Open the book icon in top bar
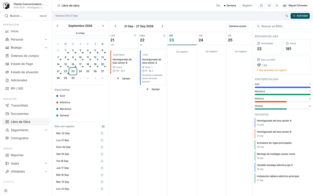Screen dimensions: 313x196 (x=269, y=6)
